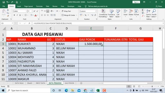Expand the formula bar
The width and height of the screenshot is (165, 93).
tap(163, 23)
